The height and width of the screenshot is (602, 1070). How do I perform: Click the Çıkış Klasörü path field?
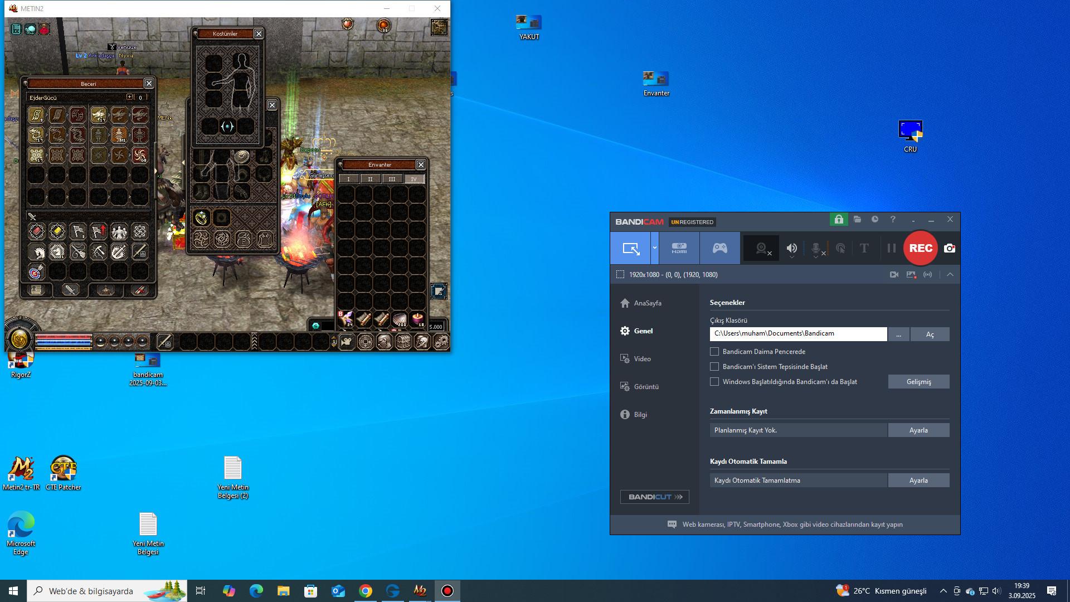(798, 334)
